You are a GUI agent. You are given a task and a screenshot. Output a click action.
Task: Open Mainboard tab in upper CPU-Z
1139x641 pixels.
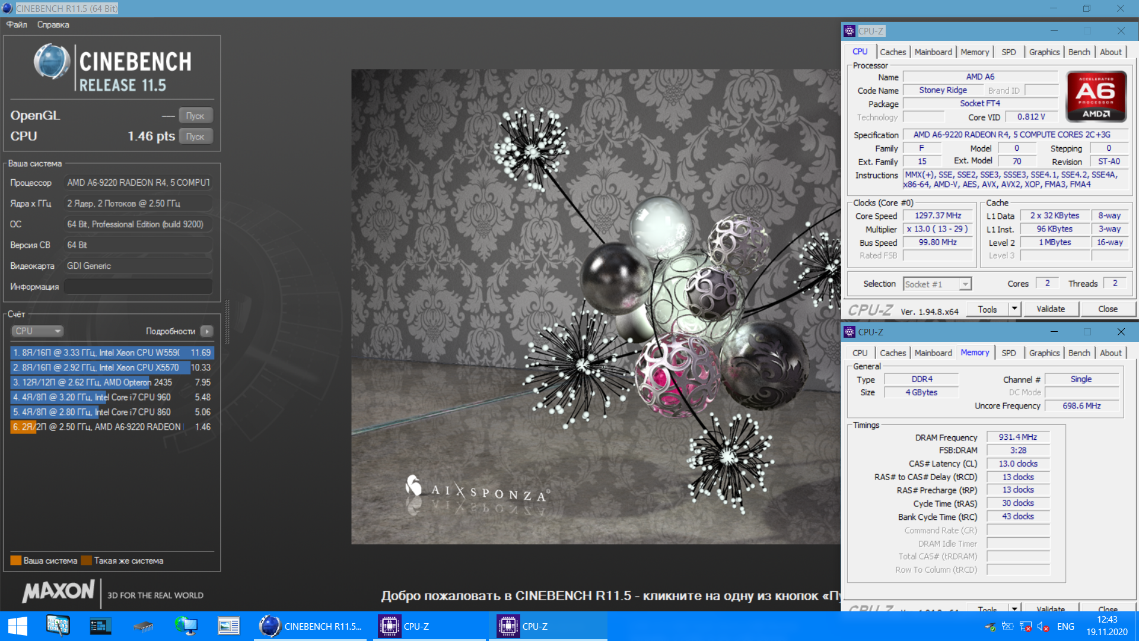[x=933, y=52]
